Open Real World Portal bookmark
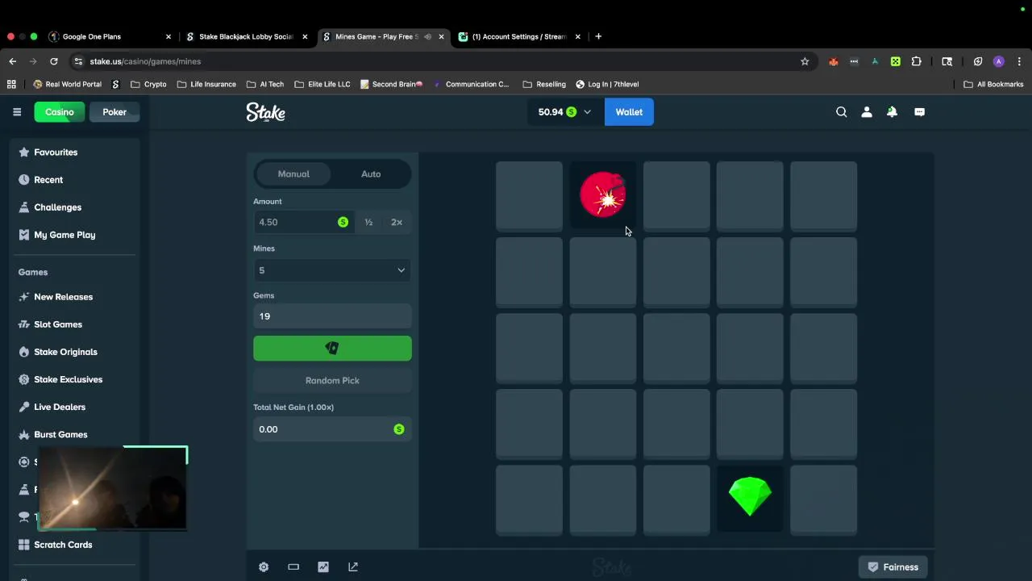 [67, 84]
